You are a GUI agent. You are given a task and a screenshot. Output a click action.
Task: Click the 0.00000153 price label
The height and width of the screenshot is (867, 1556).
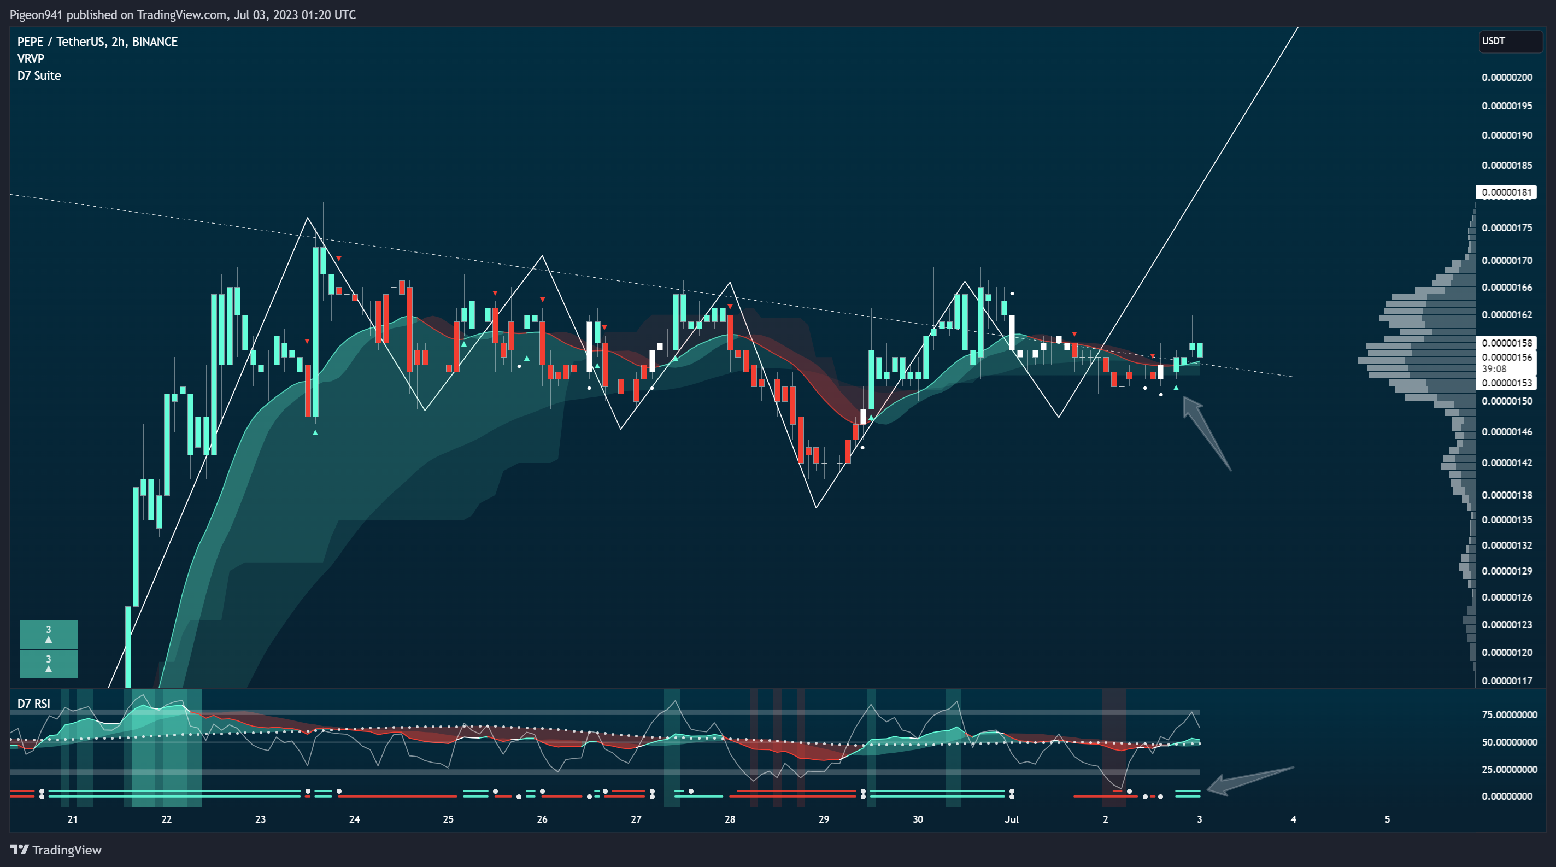point(1506,383)
